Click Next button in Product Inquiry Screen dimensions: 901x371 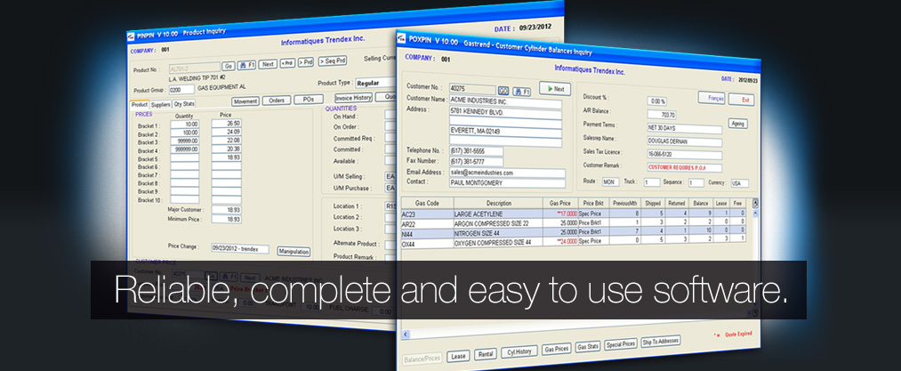click(x=268, y=64)
